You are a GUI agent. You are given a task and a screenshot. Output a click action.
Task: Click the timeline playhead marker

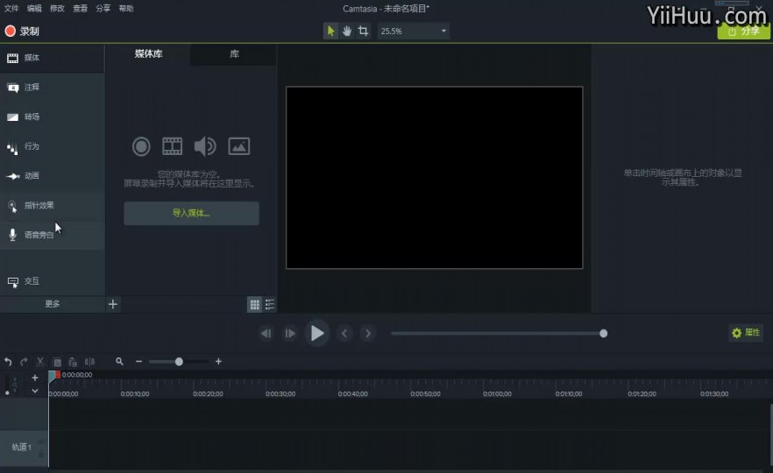coord(53,376)
